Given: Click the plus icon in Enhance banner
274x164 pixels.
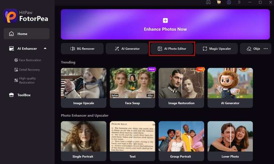Looking at the screenshot, I should point(165,20).
